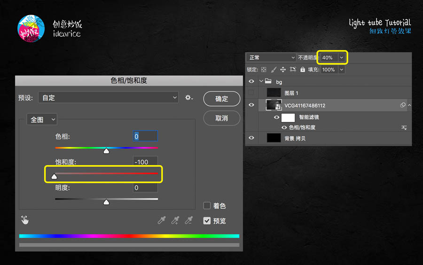Viewport: 423px width, 265px height.
Task: Select the add-to-sample eyedropper
Action: tap(175, 220)
